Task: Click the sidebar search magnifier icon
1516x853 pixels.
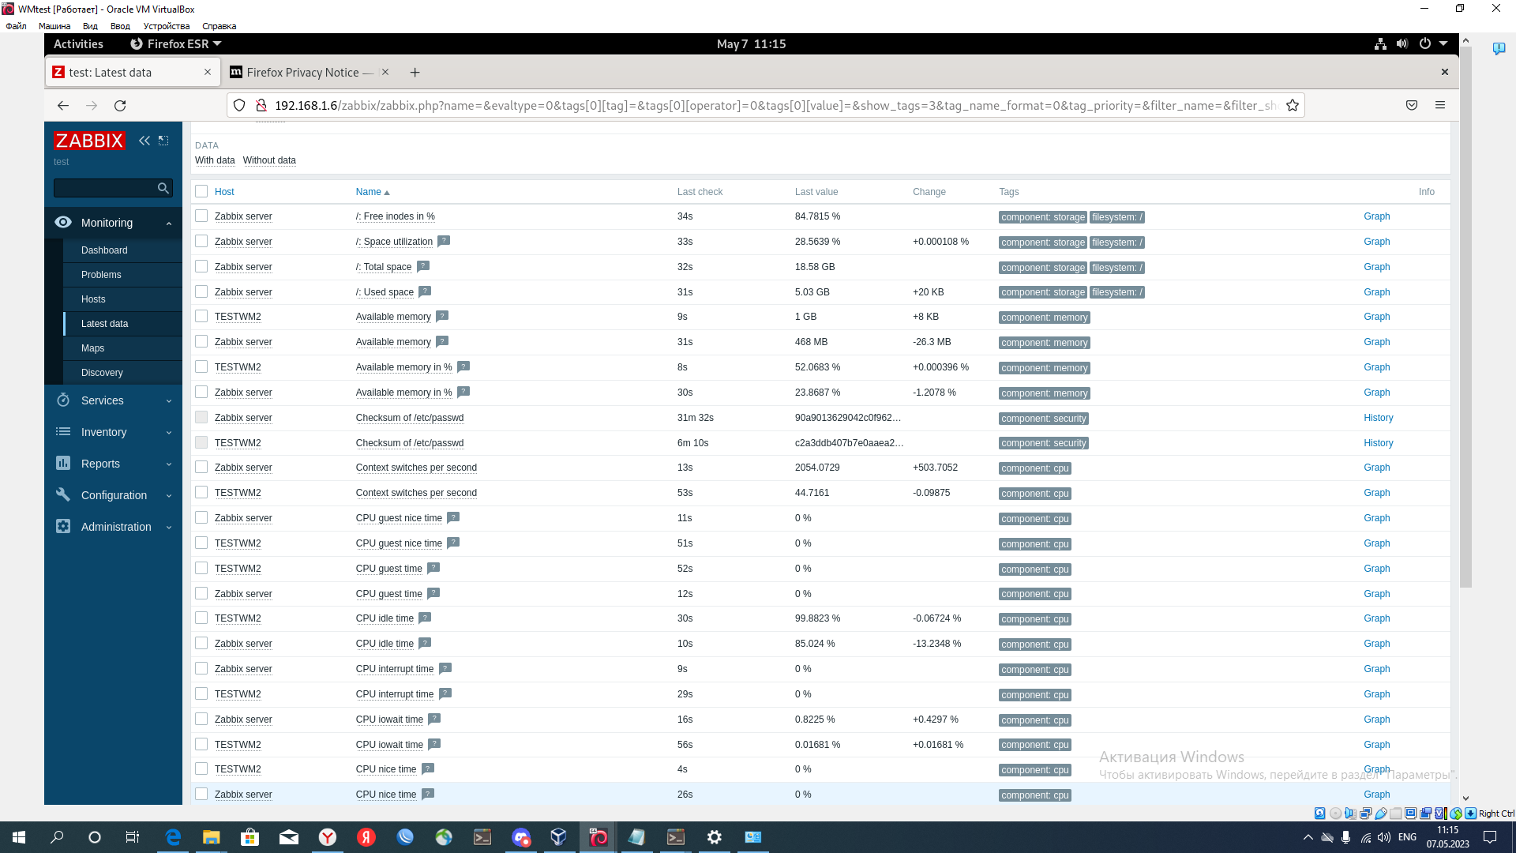Action: click(x=163, y=188)
